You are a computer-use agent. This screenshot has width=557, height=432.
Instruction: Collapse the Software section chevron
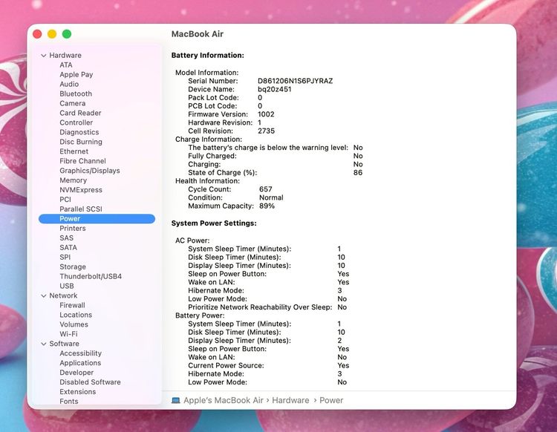pos(44,344)
